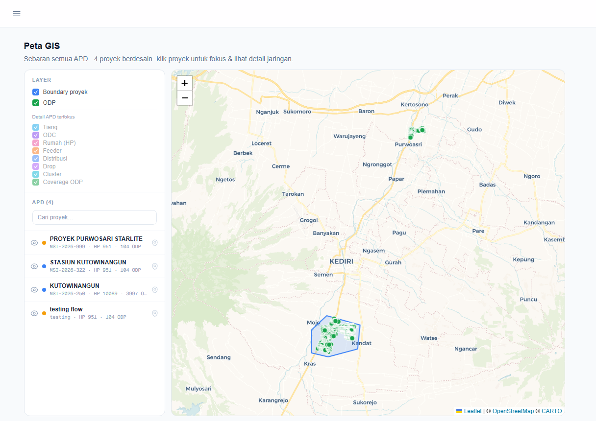The height and width of the screenshot is (421, 596).
Task: Open the CARTO attribution link
Action: [x=552, y=411]
